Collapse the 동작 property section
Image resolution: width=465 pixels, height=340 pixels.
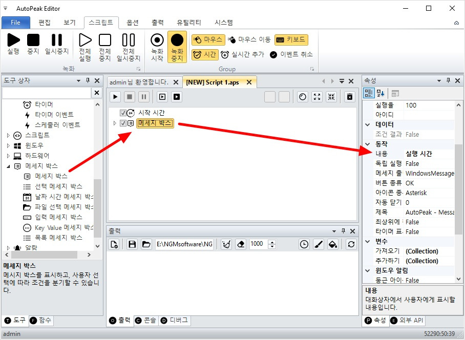368,144
